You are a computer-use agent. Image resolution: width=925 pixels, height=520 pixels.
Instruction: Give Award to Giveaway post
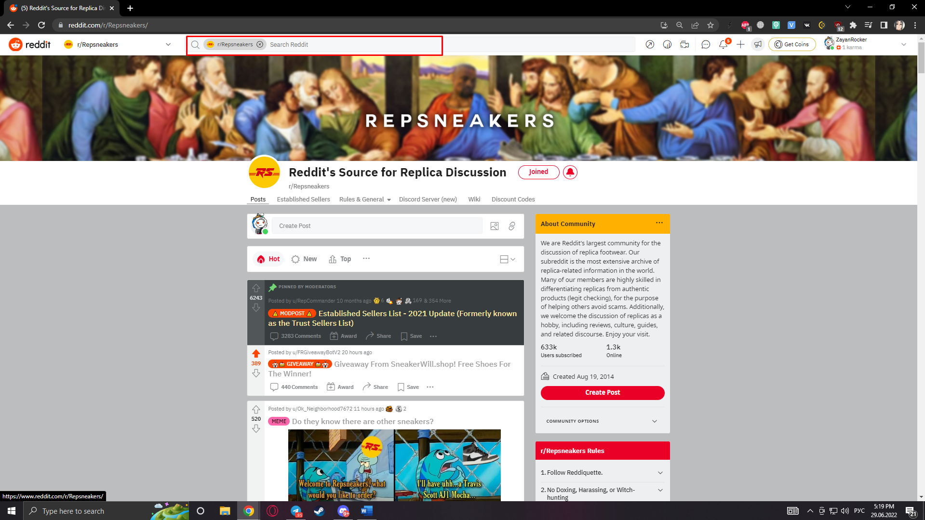340,387
